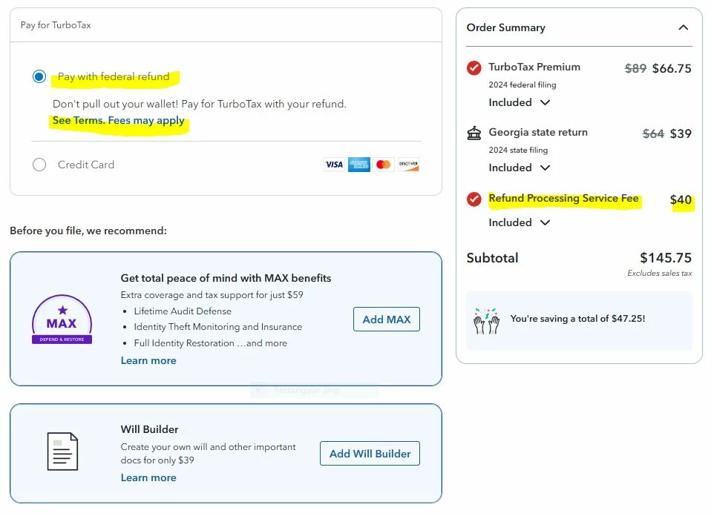Image resolution: width=714 pixels, height=516 pixels.
Task: Expand Included under Georgia state return
Action: (x=519, y=168)
